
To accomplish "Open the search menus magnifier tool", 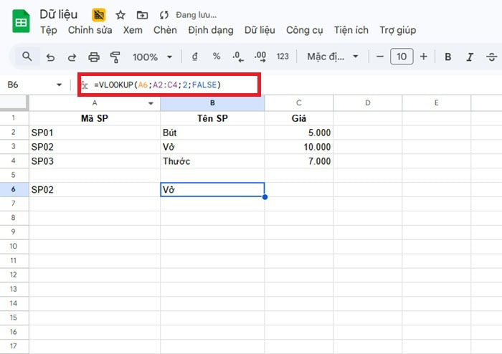I will [27, 57].
